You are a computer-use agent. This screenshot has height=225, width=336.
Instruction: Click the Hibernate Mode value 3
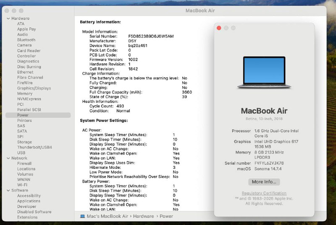point(174,167)
